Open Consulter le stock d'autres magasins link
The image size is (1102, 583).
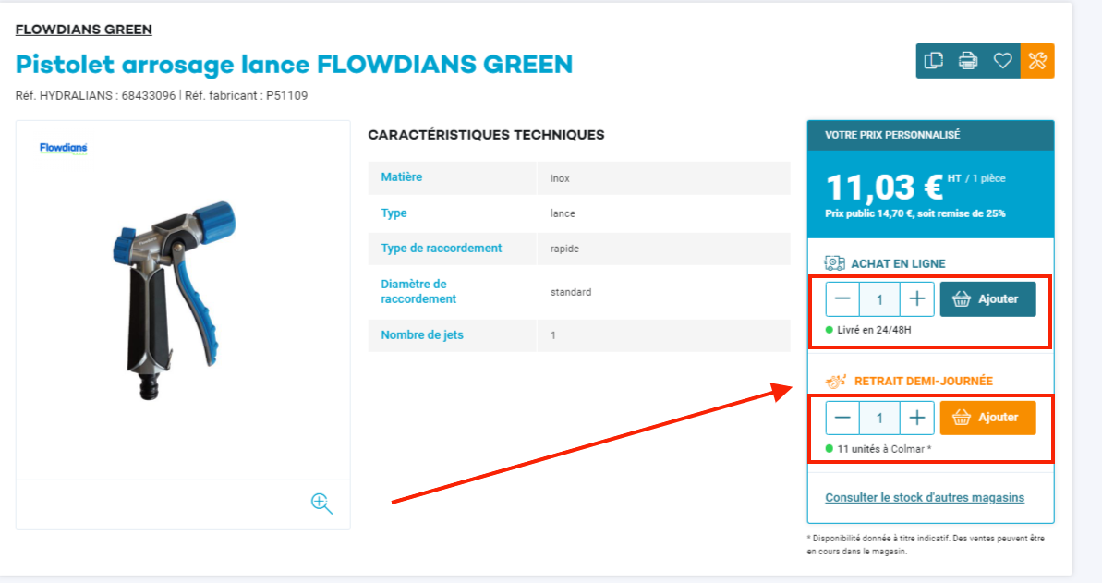pyautogui.click(x=925, y=497)
